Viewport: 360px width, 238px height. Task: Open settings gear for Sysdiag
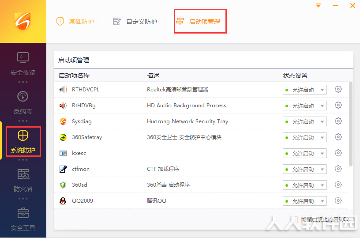click(x=338, y=121)
